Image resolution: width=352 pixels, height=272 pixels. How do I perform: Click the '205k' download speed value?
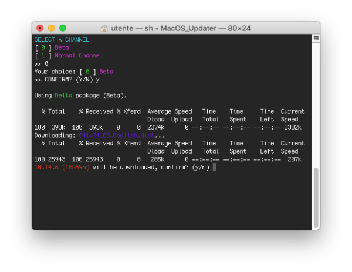pyautogui.click(x=157, y=159)
